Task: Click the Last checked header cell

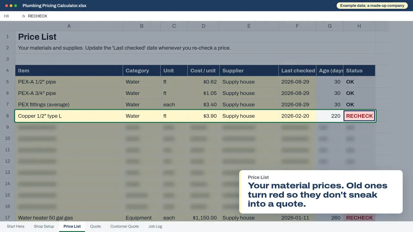Action: tap(297, 71)
